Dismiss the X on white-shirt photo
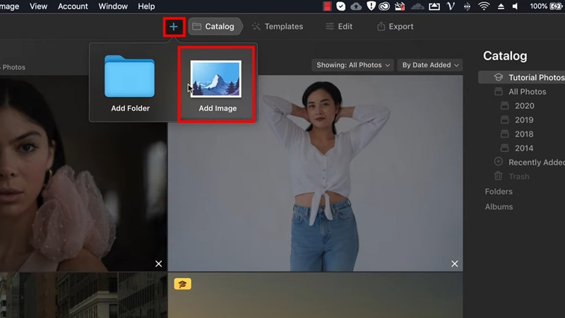The height and width of the screenshot is (318, 565). [x=455, y=264]
